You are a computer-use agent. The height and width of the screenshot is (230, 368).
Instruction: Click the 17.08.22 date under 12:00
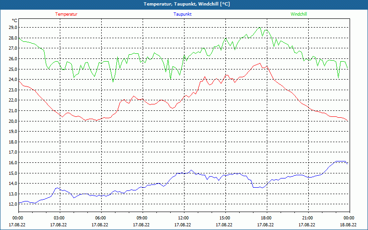tap(183, 224)
